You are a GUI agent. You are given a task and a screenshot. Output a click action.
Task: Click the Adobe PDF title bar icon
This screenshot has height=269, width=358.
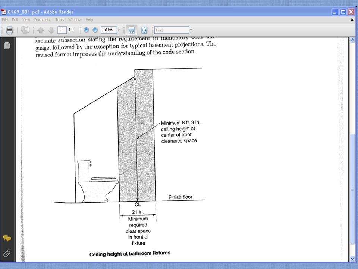pos(4,12)
